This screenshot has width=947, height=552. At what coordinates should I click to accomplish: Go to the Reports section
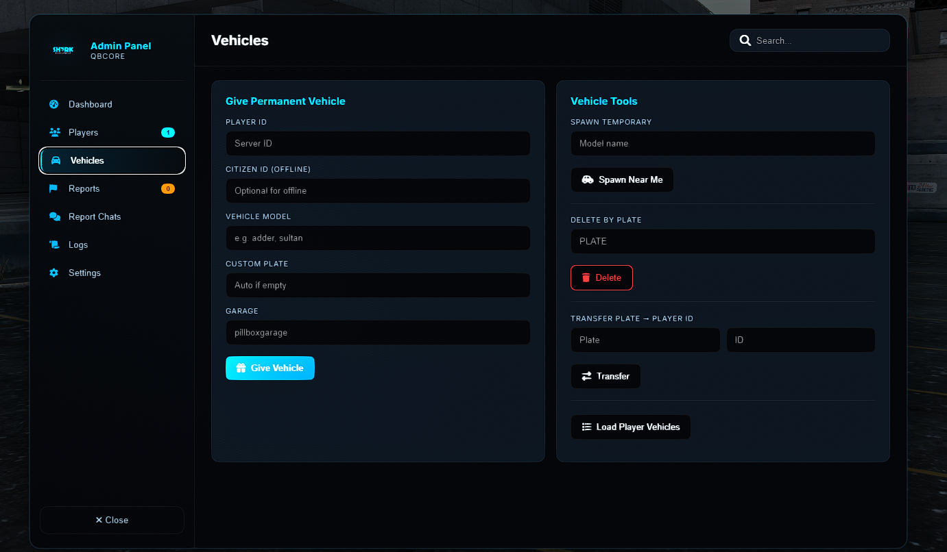tap(112, 188)
